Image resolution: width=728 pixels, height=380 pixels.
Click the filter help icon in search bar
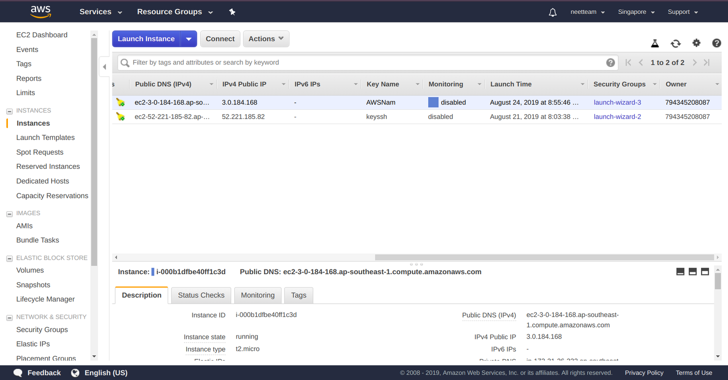click(610, 63)
